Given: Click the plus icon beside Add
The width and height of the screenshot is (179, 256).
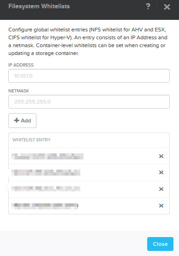Looking at the screenshot, I should click(x=17, y=120).
